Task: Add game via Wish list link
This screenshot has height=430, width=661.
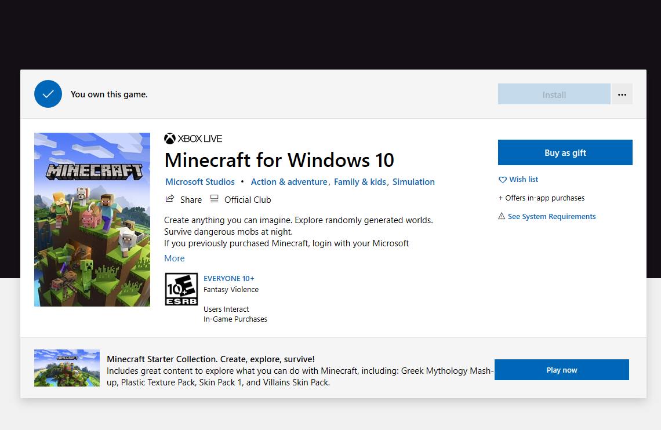Action: point(524,180)
